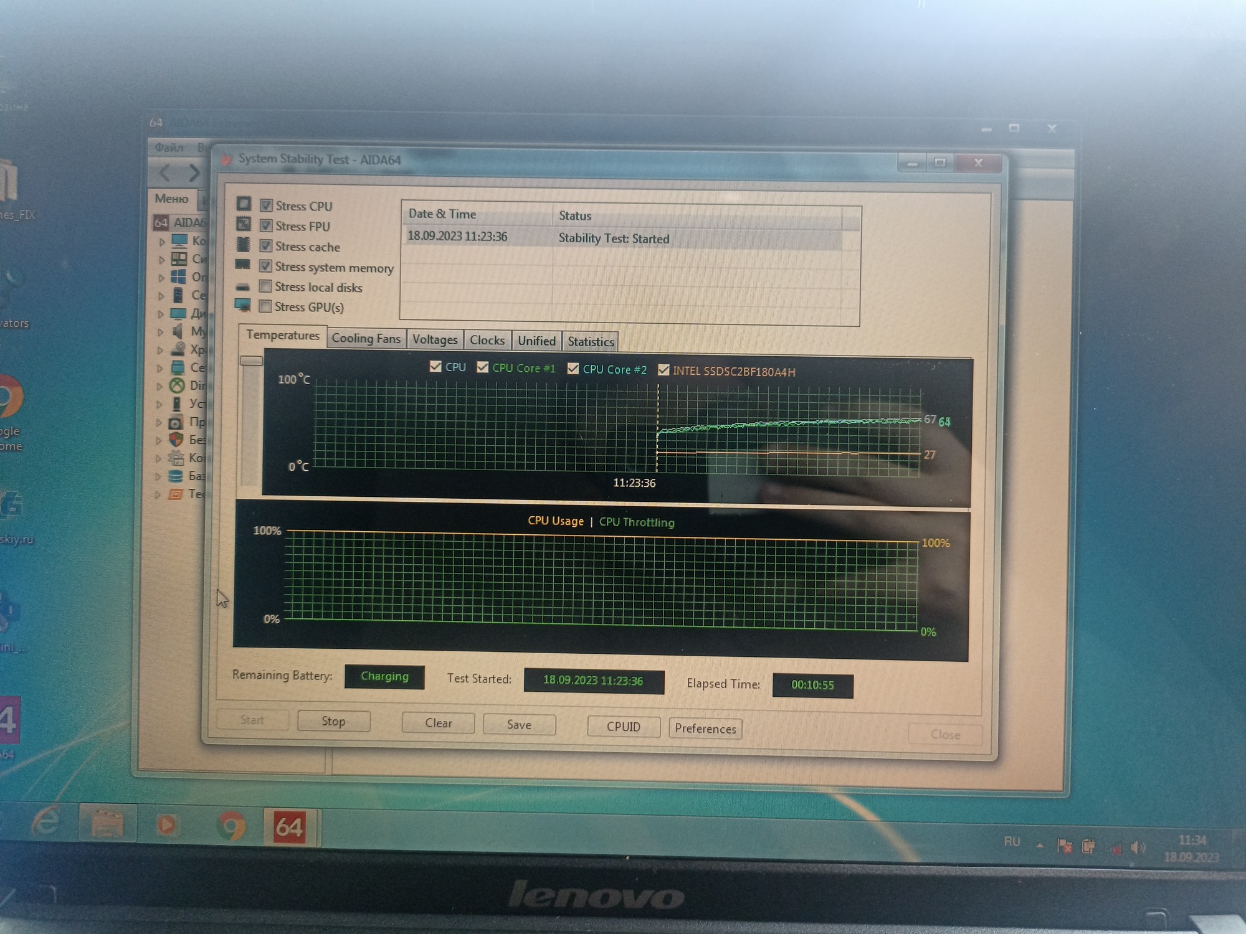1246x934 pixels.
Task: Expand the Computer node in the tree
Action: (x=162, y=242)
